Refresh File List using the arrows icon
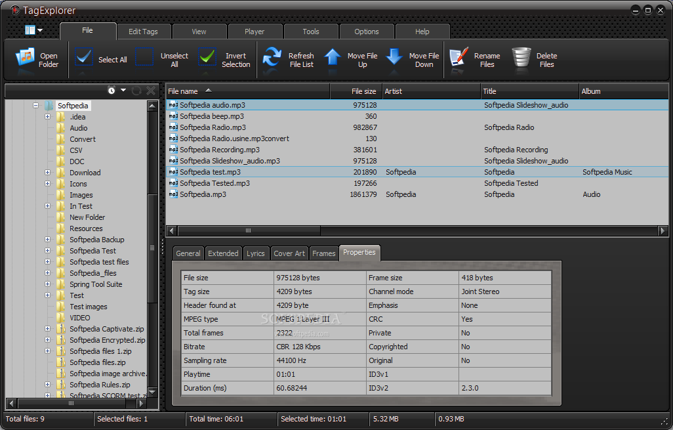 [x=272, y=57]
